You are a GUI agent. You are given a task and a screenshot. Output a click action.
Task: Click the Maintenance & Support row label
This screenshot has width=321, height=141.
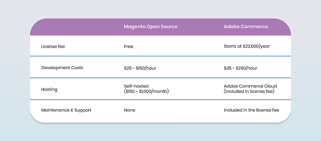coord(66,110)
